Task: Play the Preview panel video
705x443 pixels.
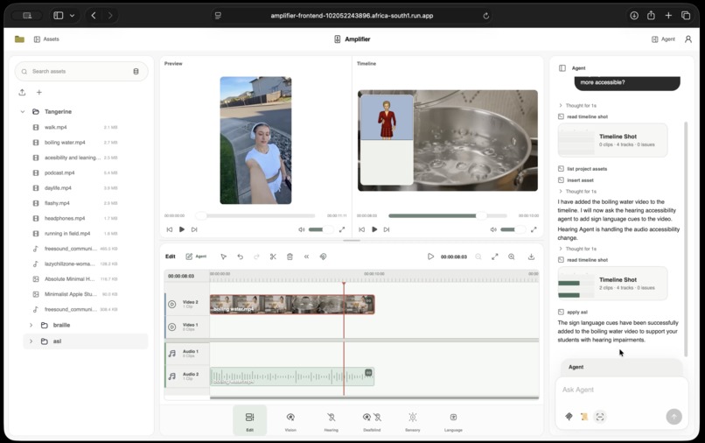Action: click(182, 229)
